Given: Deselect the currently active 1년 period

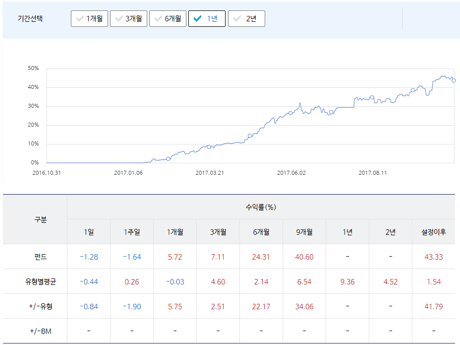Looking at the screenshot, I should pyautogui.click(x=207, y=18).
